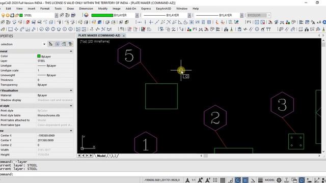Open the STEEL layer dropdown arrow
Image resolution: width=326 pixels, height=183 pixels.
57,15
